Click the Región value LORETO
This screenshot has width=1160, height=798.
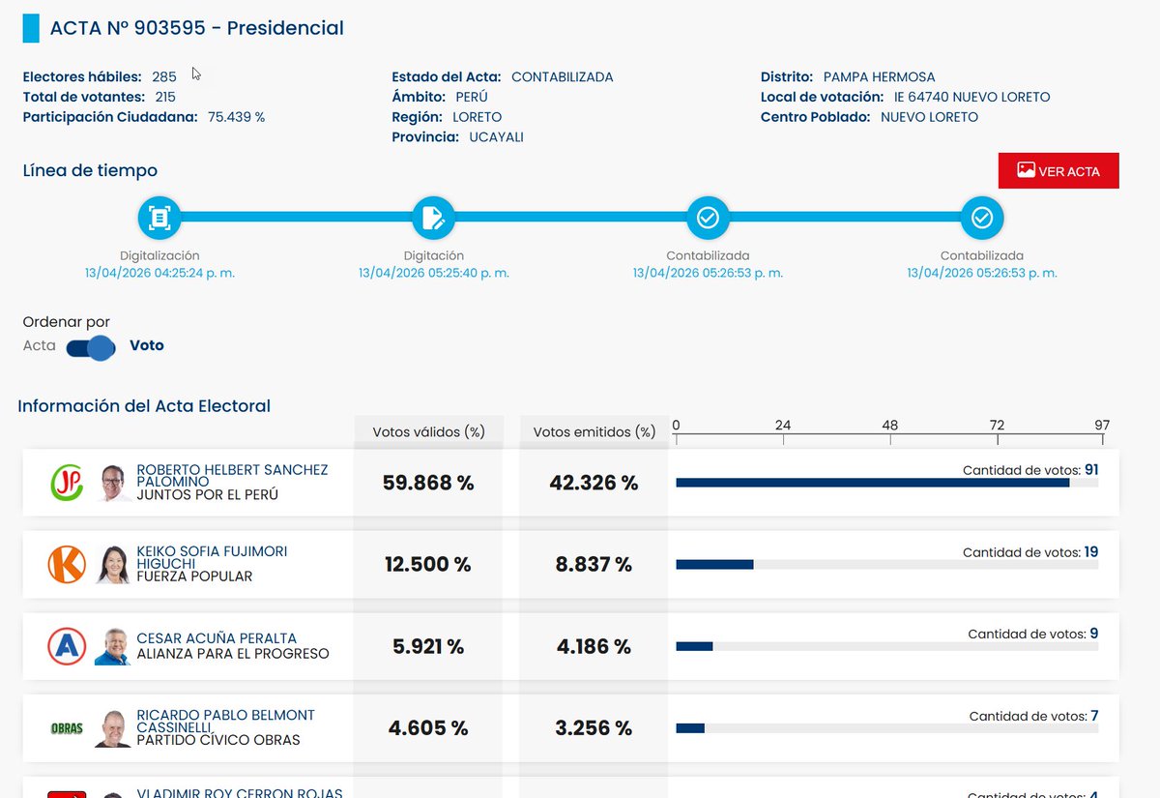(x=477, y=117)
